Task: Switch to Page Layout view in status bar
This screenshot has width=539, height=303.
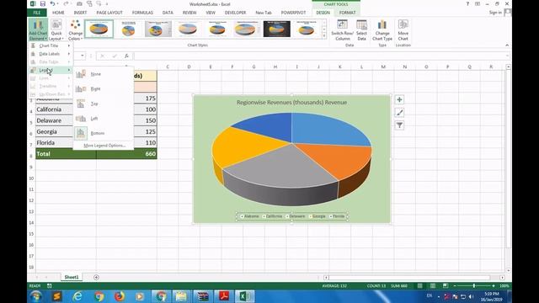Action: point(432,286)
